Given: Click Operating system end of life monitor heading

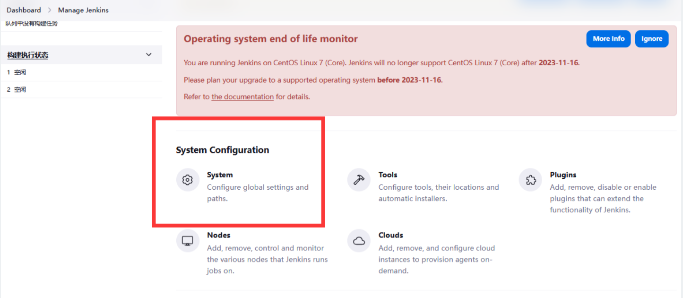Looking at the screenshot, I should tap(271, 39).
